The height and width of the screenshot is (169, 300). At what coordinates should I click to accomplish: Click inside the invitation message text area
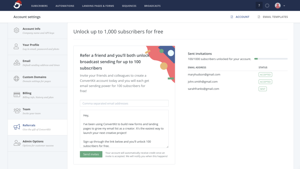pos(124,129)
